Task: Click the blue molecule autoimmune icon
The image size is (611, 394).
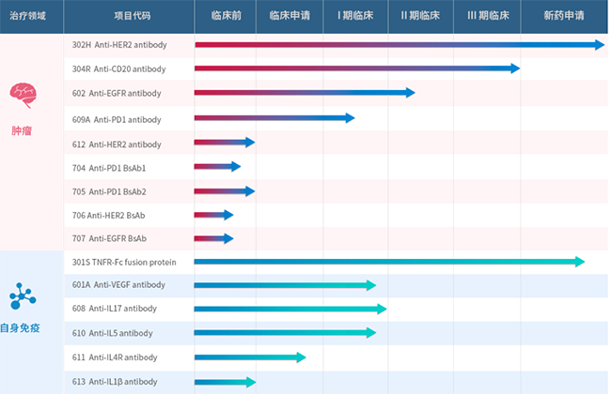Action: 23,296
